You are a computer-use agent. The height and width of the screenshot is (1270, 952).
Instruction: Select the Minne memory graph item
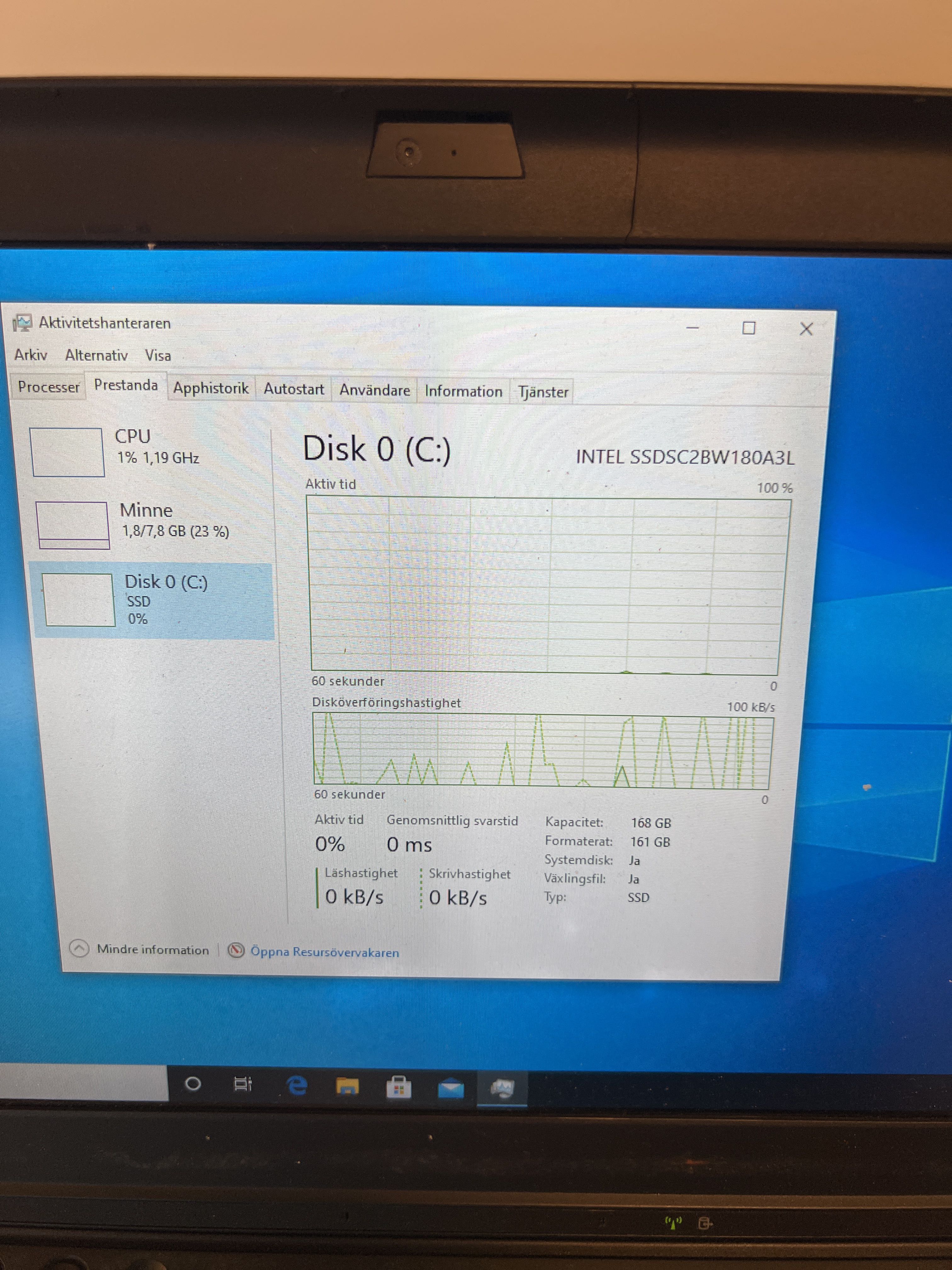point(73,525)
